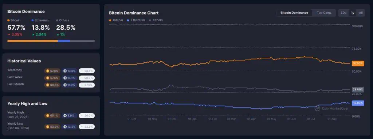Click the 75.00% axis label

point(357,49)
